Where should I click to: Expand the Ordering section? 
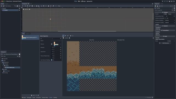158,29
